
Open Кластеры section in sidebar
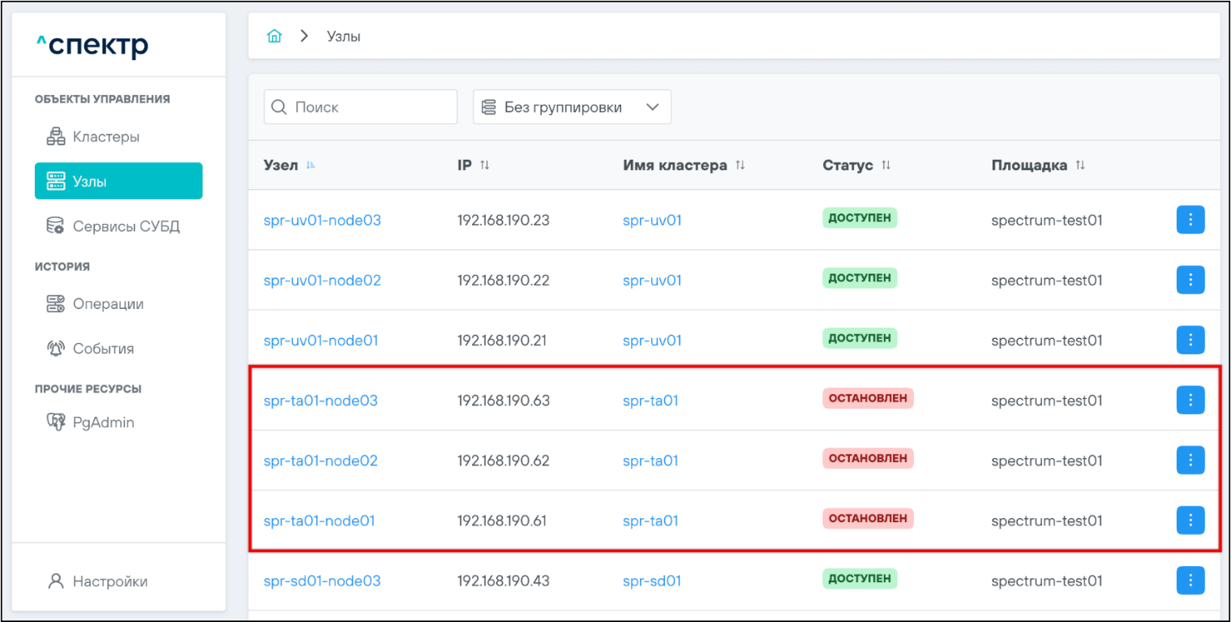(x=105, y=136)
